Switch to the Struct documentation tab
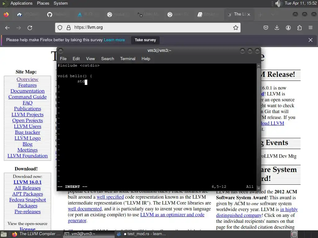This screenshot has height=238, width=318. pyautogui.click(x=208, y=14)
